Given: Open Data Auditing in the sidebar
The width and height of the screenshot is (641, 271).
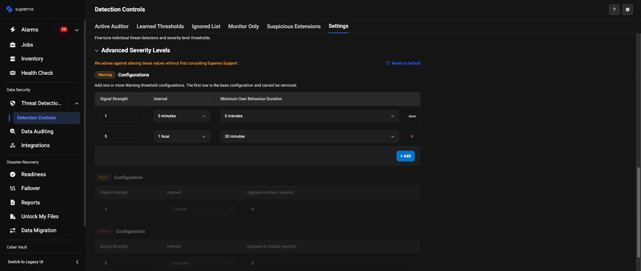Looking at the screenshot, I should [x=37, y=132].
